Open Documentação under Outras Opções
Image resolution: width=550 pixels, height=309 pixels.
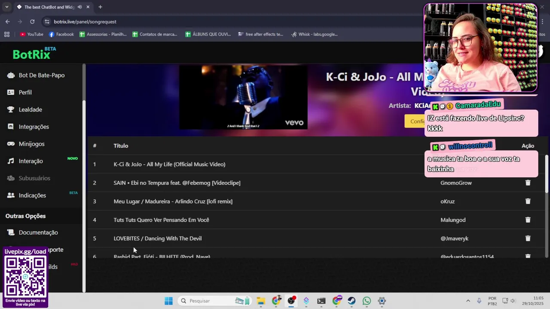[38, 232]
